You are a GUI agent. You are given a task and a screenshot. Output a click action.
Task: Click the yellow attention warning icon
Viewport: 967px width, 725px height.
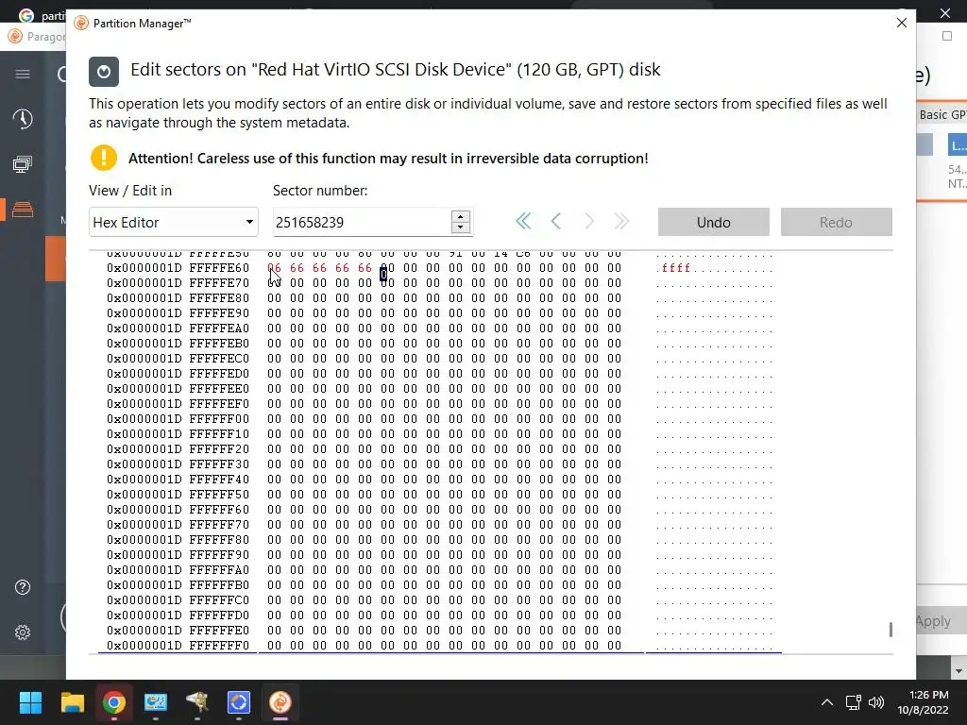[104, 158]
